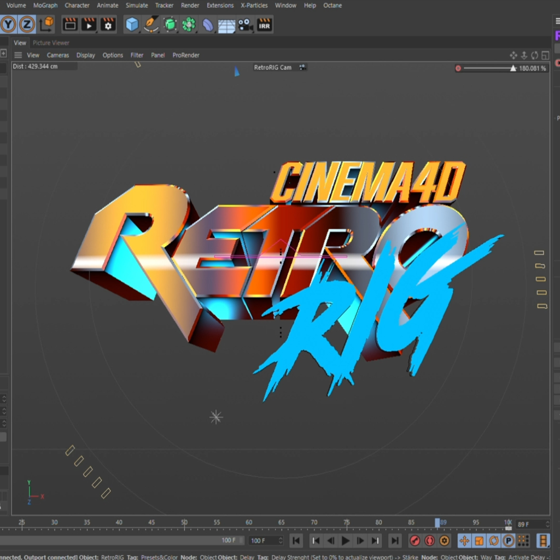Screen dimensions: 560x560
Task: Open the Edit Render Settings icon
Action: click(x=108, y=24)
